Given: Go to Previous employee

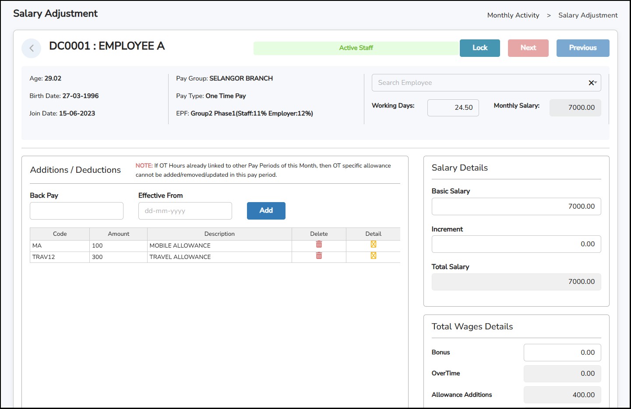Looking at the screenshot, I should point(582,48).
